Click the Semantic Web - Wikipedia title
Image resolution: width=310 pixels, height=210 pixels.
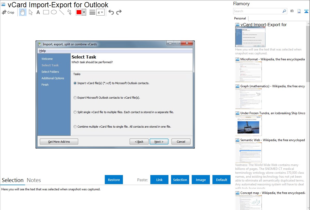[x=272, y=140]
